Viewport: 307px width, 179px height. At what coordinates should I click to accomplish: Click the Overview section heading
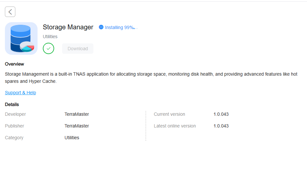[x=14, y=64]
